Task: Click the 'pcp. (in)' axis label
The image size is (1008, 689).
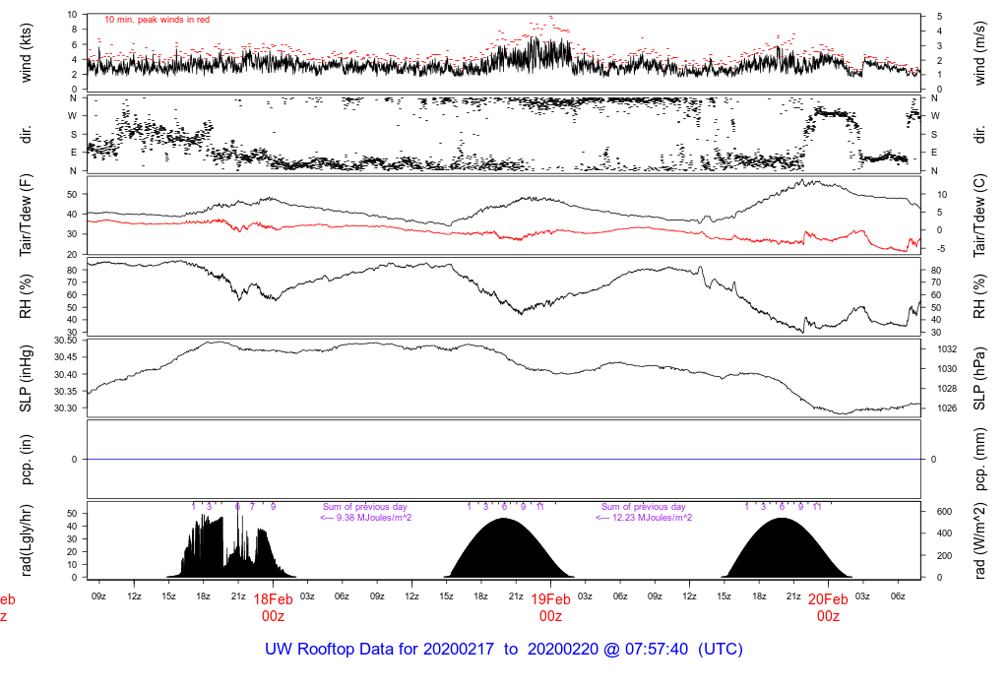Action: coord(26,460)
